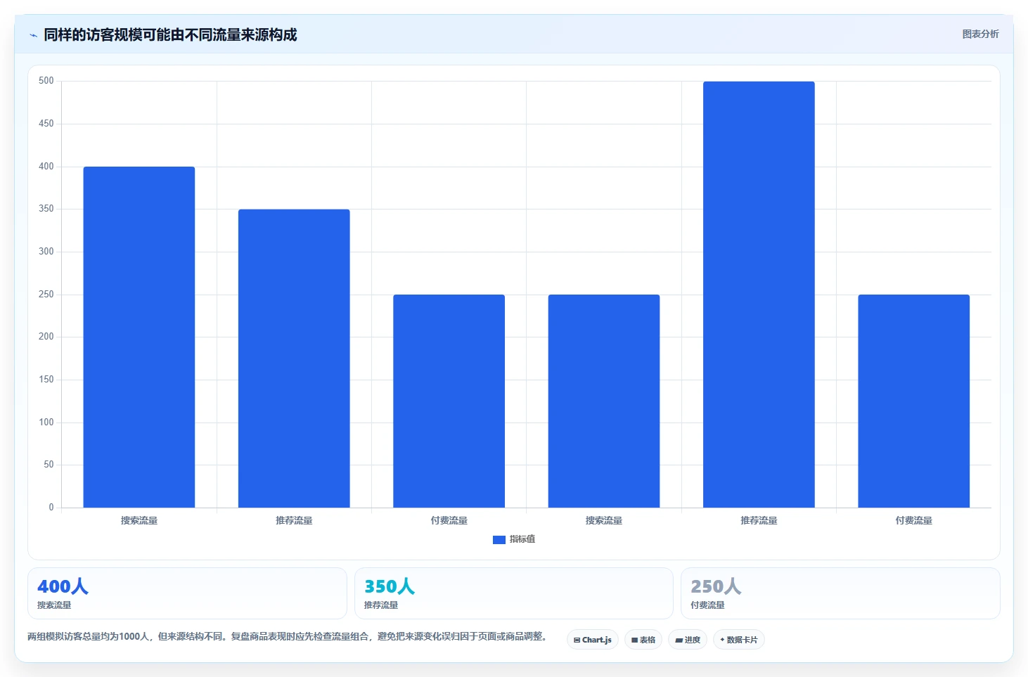Screen dimensions: 1028x677
Task: Click the y-axis label 100
Action: tap(46, 423)
